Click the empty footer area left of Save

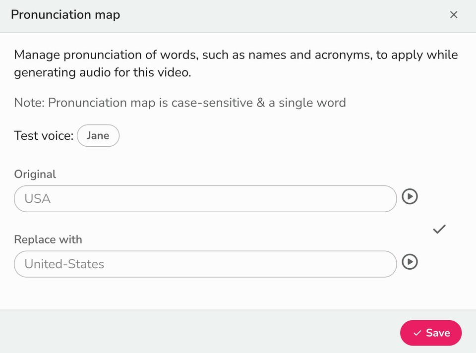click(198, 332)
